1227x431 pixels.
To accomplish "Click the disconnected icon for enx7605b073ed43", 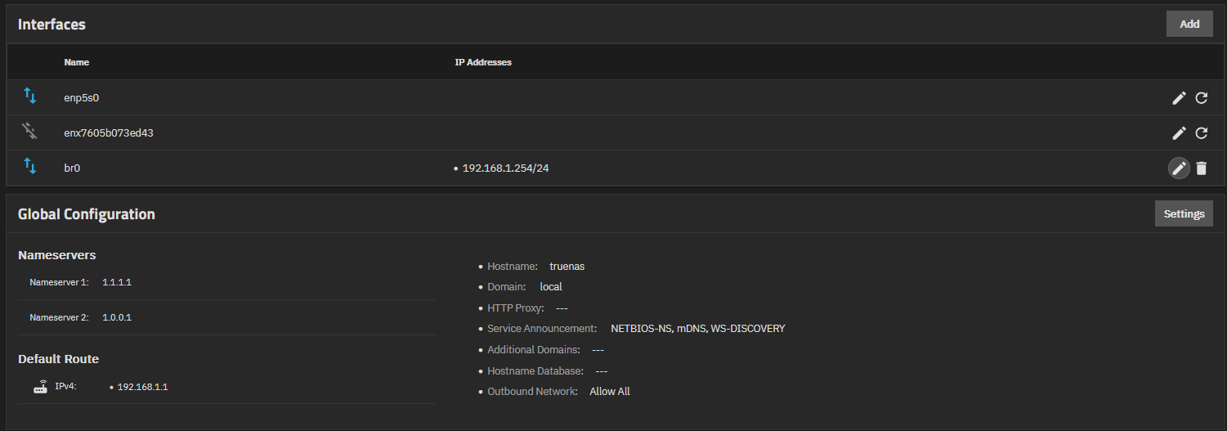I will coord(30,131).
